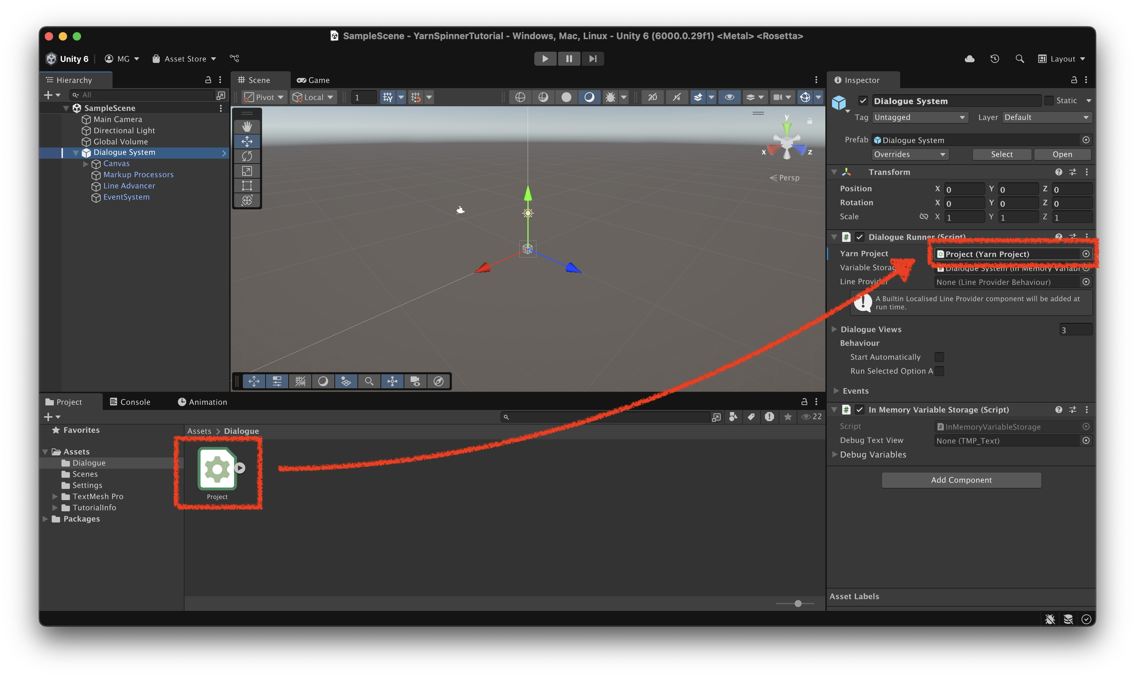Image resolution: width=1135 pixels, height=678 pixels.
Task: Toggle scene gizmos visibility icon
Action: click(805, 97)
